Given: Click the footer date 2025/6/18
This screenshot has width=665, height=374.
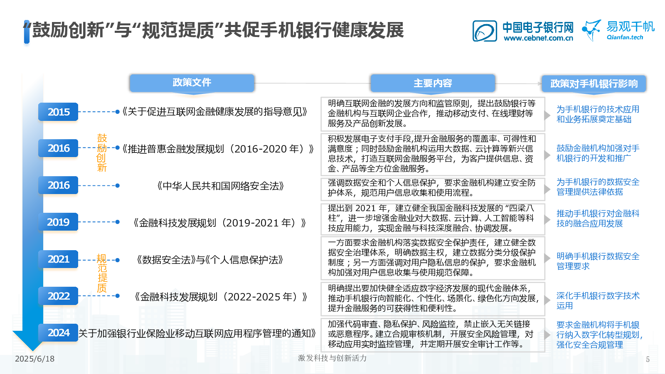Looking at the screenshot, I should [34, 359].
